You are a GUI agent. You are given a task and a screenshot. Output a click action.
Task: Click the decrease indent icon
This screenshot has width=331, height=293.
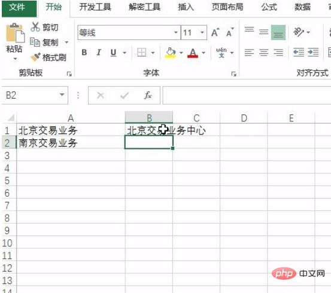point(299,52)
